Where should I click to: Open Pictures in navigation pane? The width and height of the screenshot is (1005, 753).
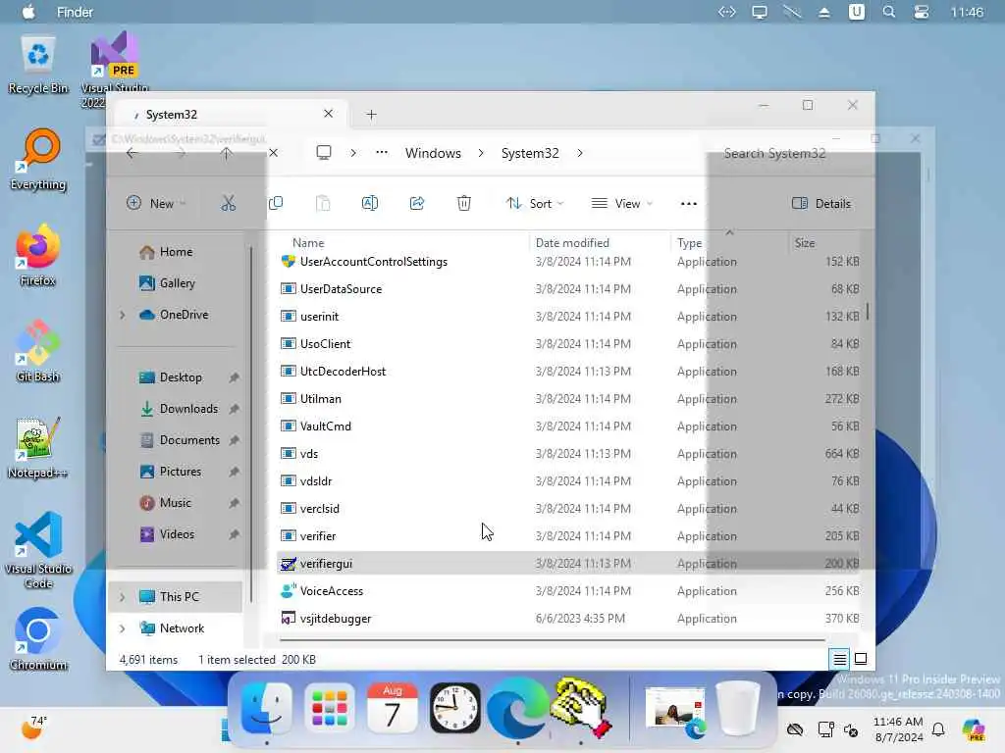171,472
